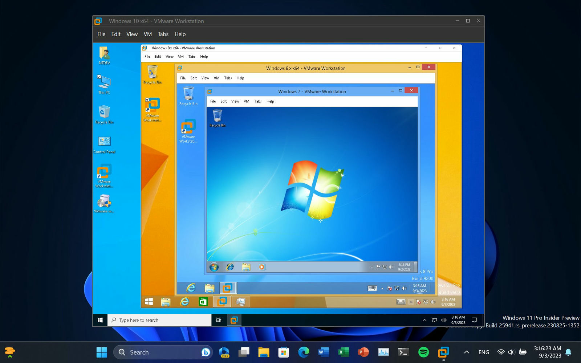Open ENG language switcher in Windows 11 tray
581x363 pixels.
[484, 352]
